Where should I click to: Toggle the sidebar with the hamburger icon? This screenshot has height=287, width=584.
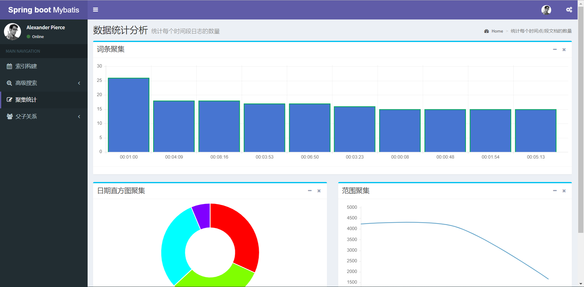96,10
